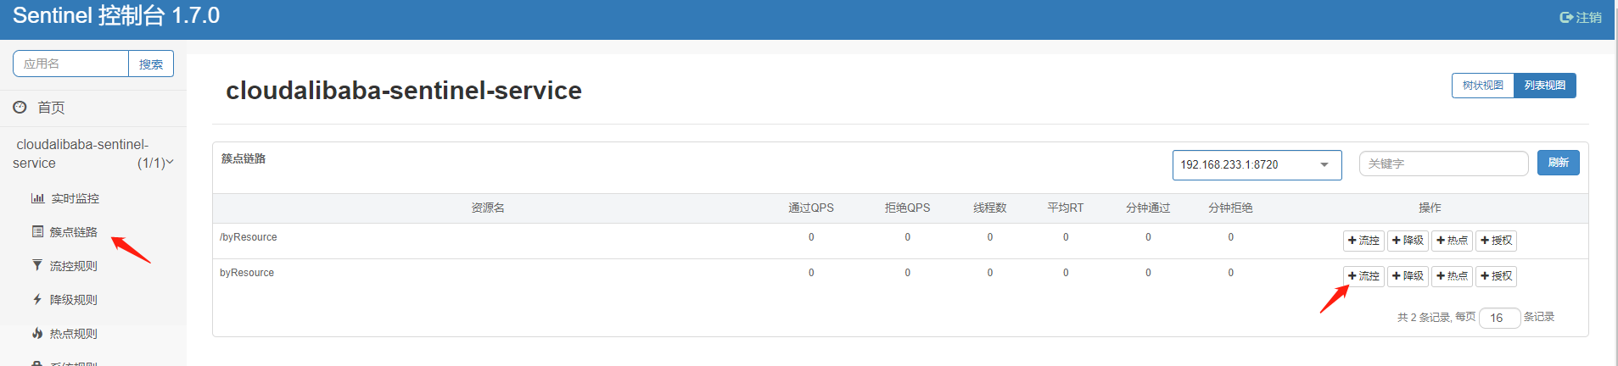The height and width of the screenshot is (366, 1618).
Task: Switch to 树状视图 tree view
Action: point(1482,86)
